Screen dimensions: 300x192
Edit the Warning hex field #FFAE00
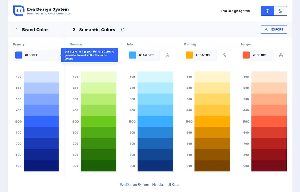click(205, 55)
